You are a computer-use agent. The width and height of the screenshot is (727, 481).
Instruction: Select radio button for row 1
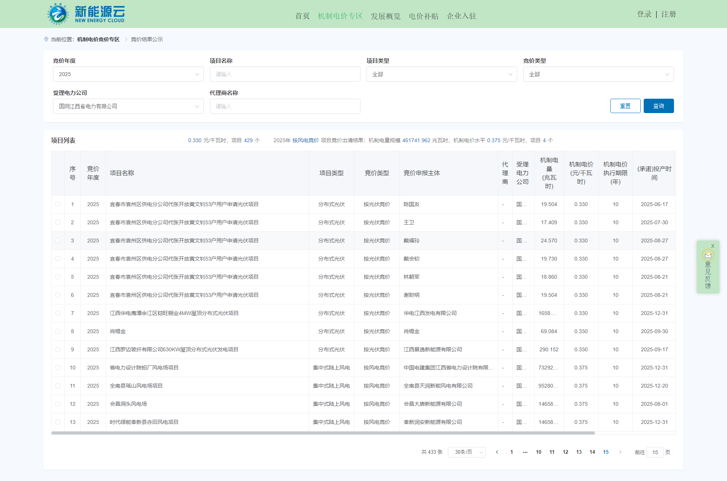58,204
